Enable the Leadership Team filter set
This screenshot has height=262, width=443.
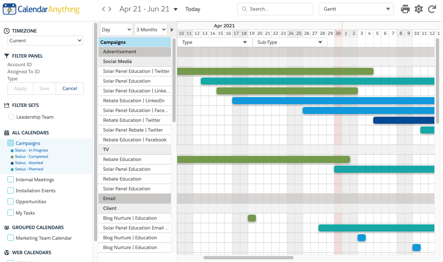pos(11,117)
